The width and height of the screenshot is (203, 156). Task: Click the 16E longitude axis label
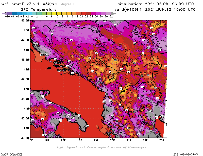click(x=47, y=140)
